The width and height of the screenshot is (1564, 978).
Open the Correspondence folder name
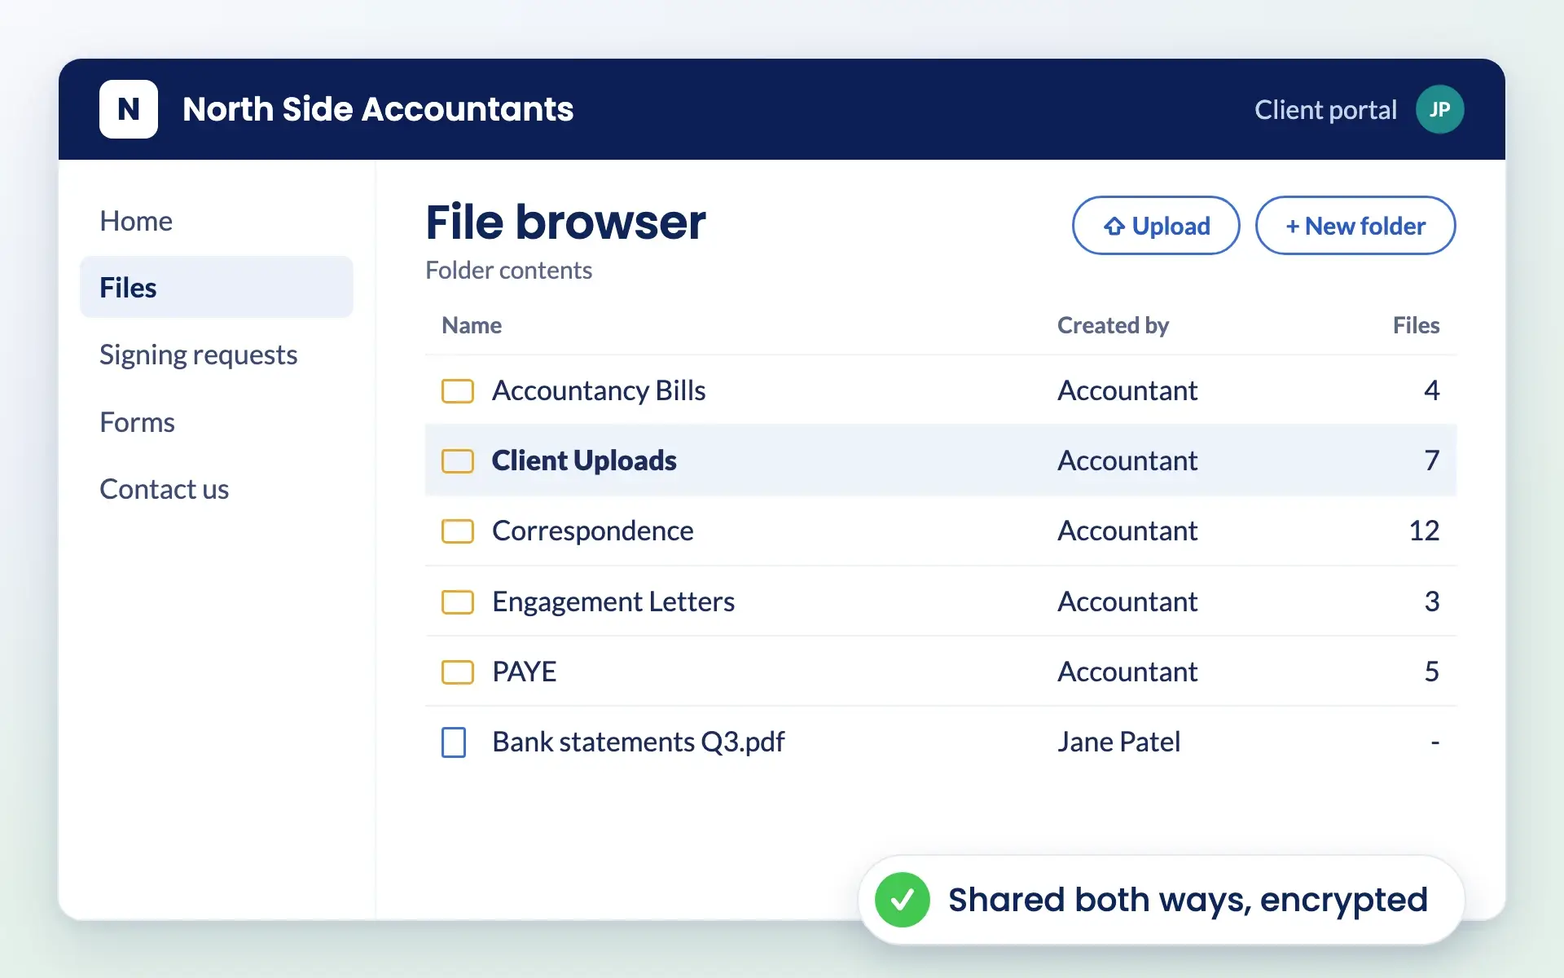[x=593, y=531]
